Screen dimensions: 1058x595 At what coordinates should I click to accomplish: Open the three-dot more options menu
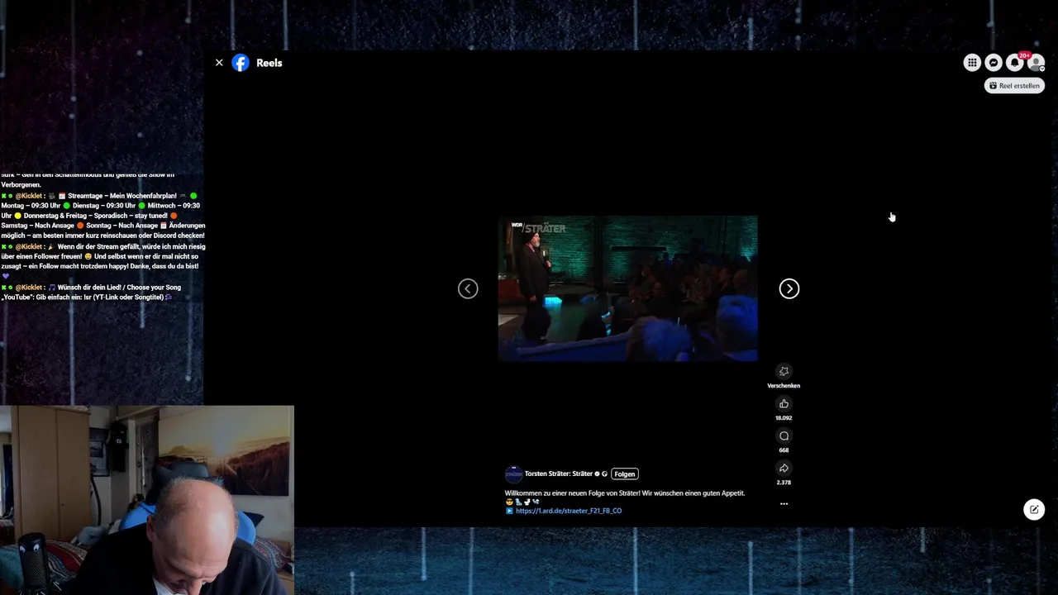784,503
